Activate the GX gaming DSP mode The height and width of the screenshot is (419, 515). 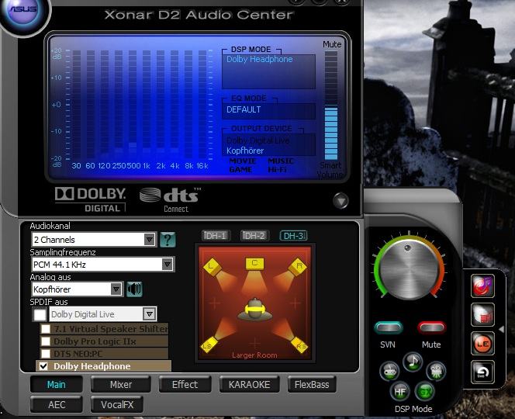[x=425, y=391]
